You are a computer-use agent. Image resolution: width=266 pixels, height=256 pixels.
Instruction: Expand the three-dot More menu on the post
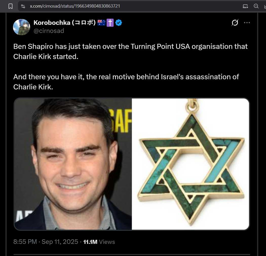tap(247, 23)
